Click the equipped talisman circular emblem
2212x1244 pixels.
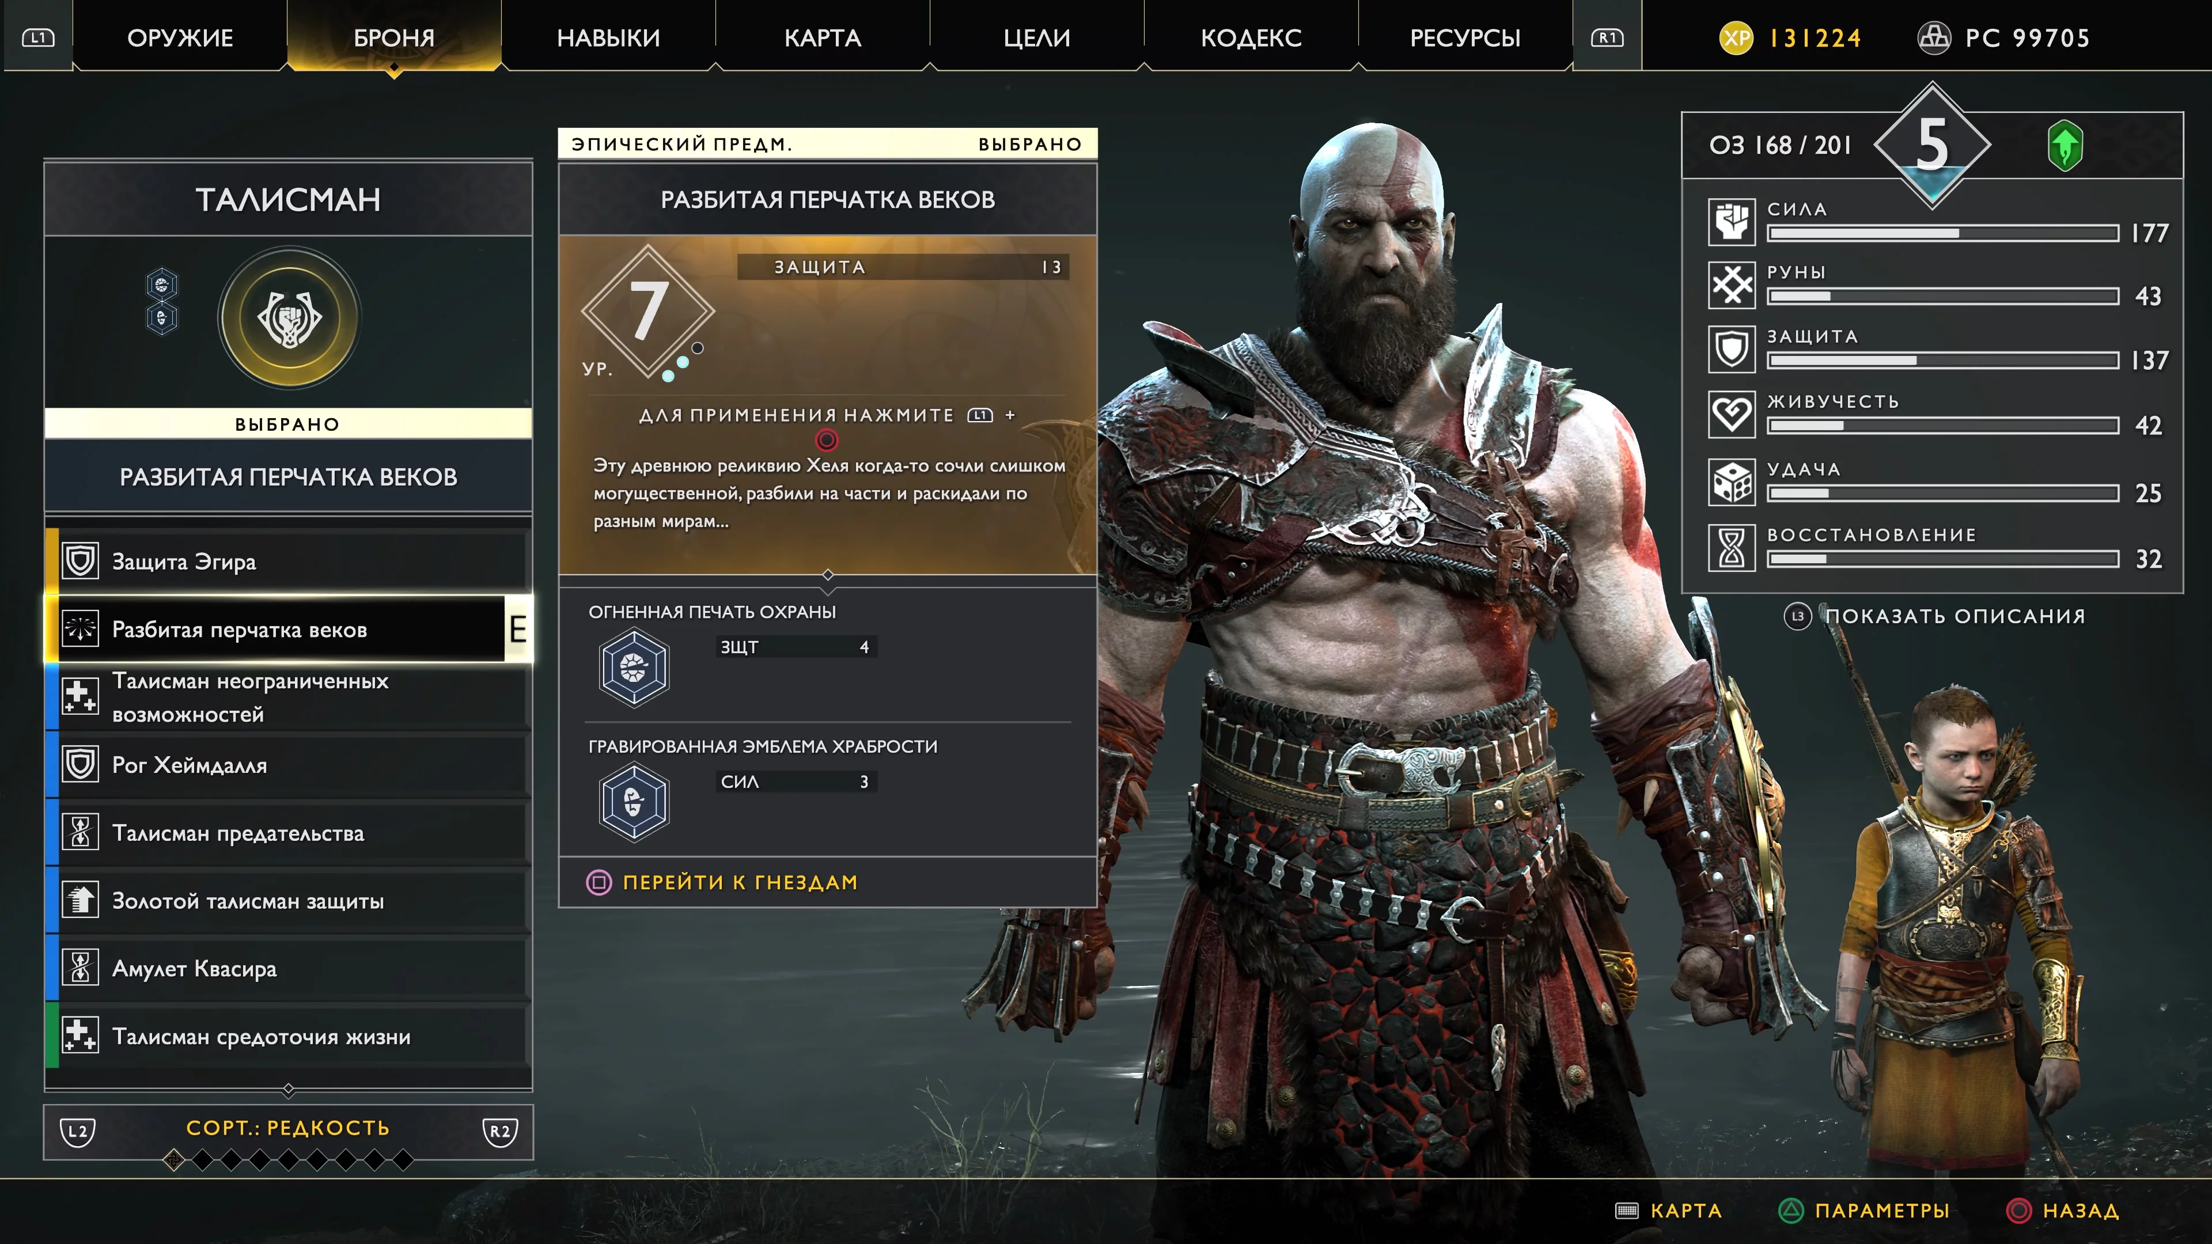[x=289, y=318]
